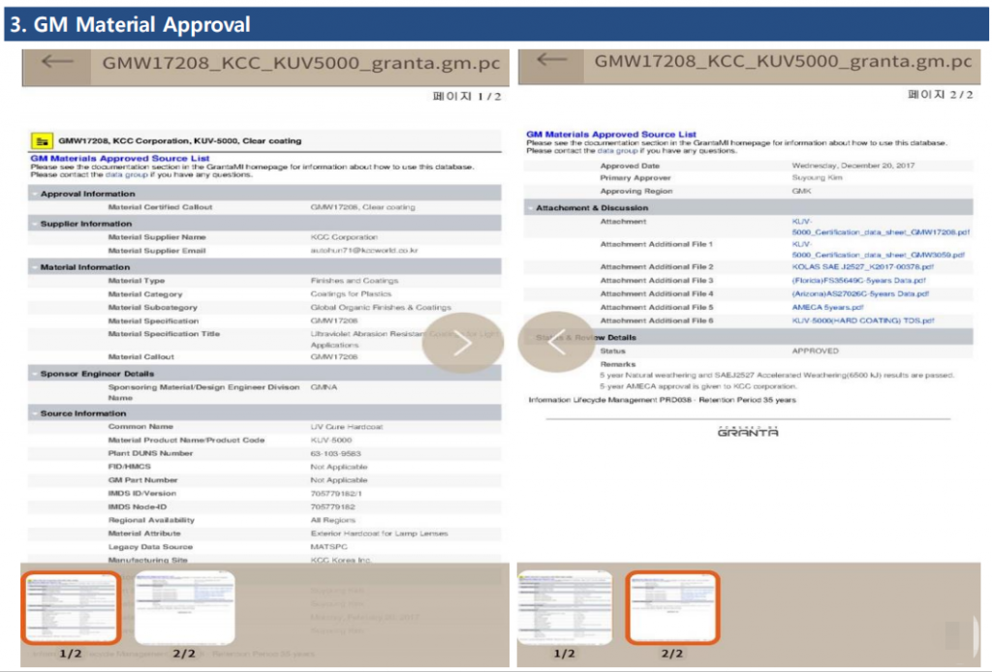Image resolution: width=992 pixels, height=672 pixels.
Task: Select the highlighted 1/2 page thumbnail
Action: tap(71, 607)
